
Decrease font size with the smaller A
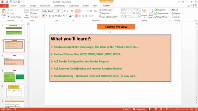point(68,11)
